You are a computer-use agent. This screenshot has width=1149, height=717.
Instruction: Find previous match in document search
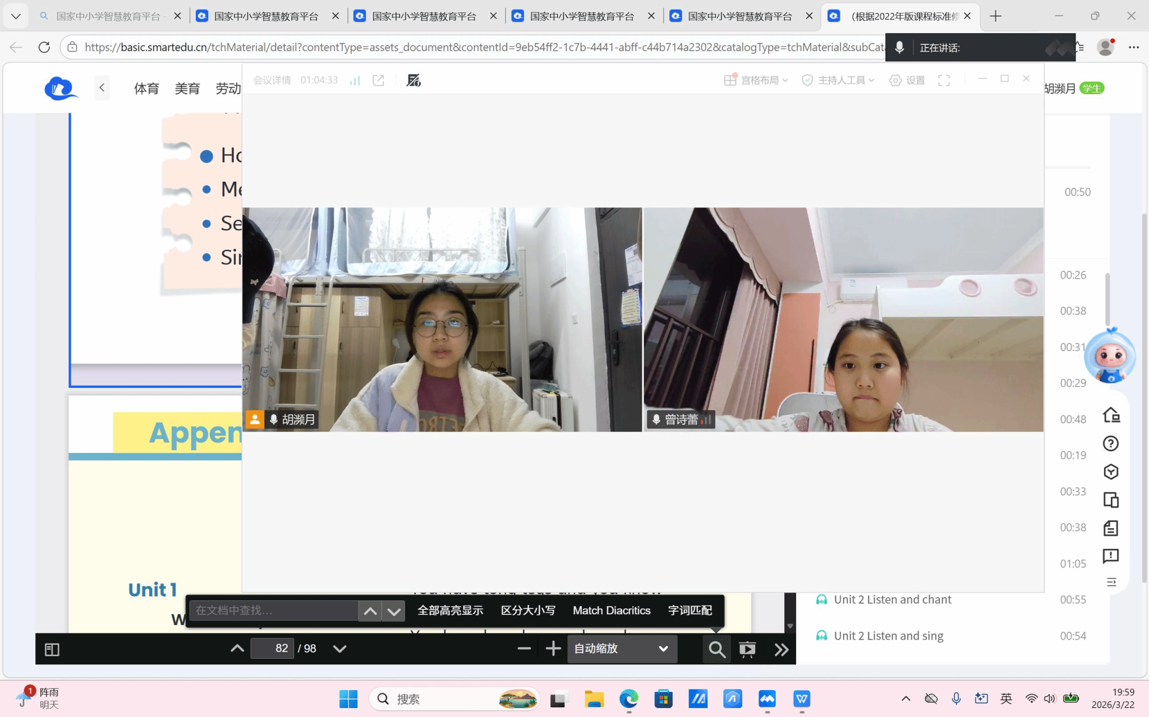370,611
